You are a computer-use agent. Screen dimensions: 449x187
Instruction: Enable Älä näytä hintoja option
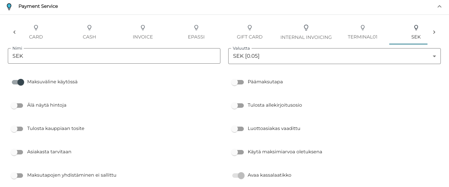pos(17,106)
